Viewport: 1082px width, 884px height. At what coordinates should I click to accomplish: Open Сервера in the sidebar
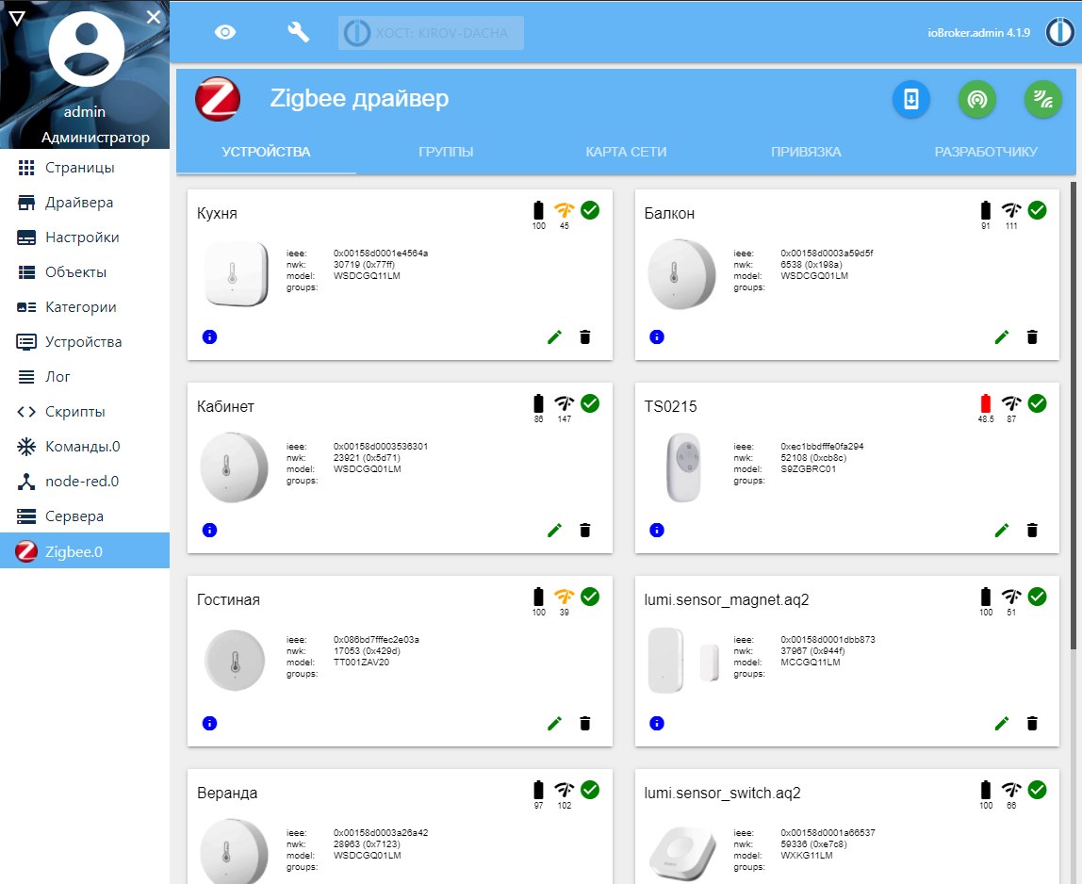[x=85, y=516]
